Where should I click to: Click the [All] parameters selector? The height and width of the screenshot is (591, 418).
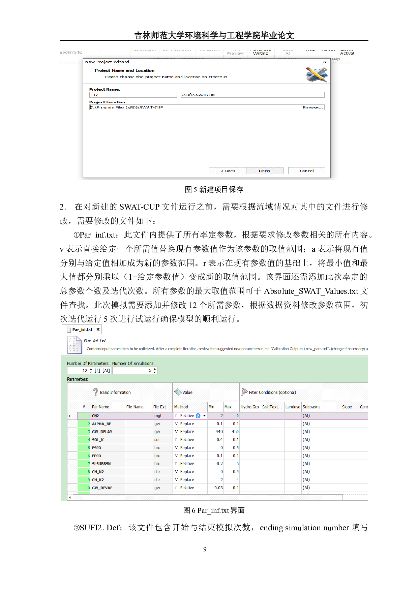click(x=106, y=371)
